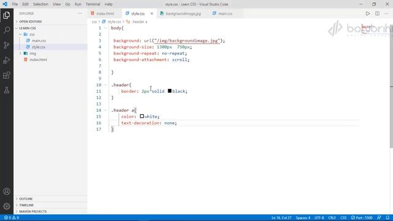Click the VS Code logo icon

5,4
